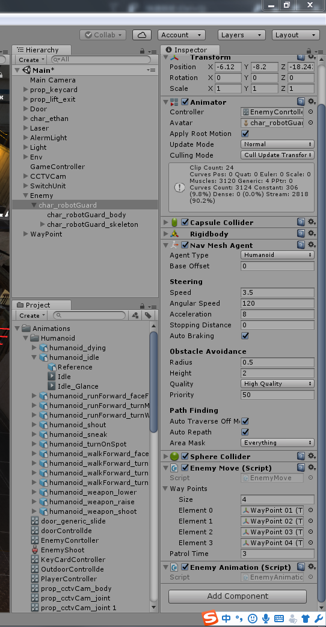The width and height of the screenshot is (326, 627).
Task: Switch to the Inspector tab
Action: pyautogui.click(x=186, y=50)
